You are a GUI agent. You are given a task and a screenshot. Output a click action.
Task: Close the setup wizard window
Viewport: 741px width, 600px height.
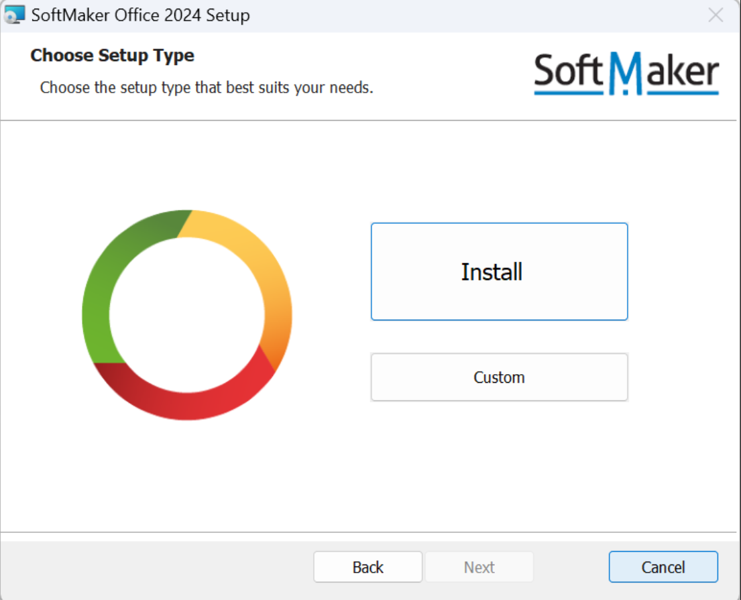point(715,15)
